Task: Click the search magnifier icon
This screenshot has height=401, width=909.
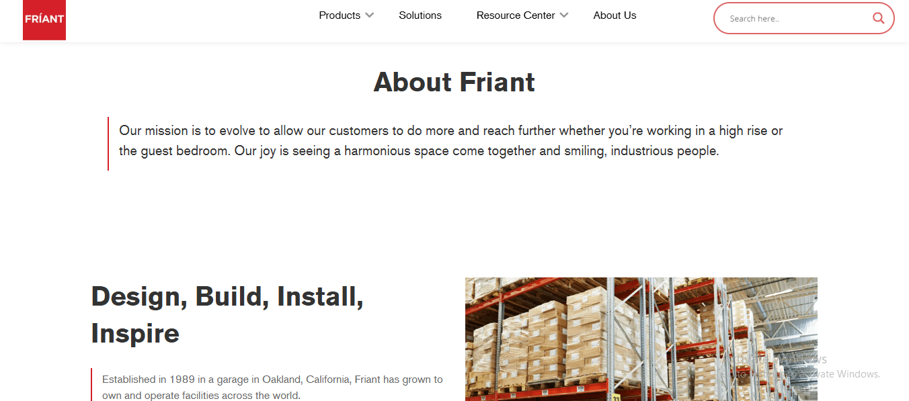Action: coord(878,18)
